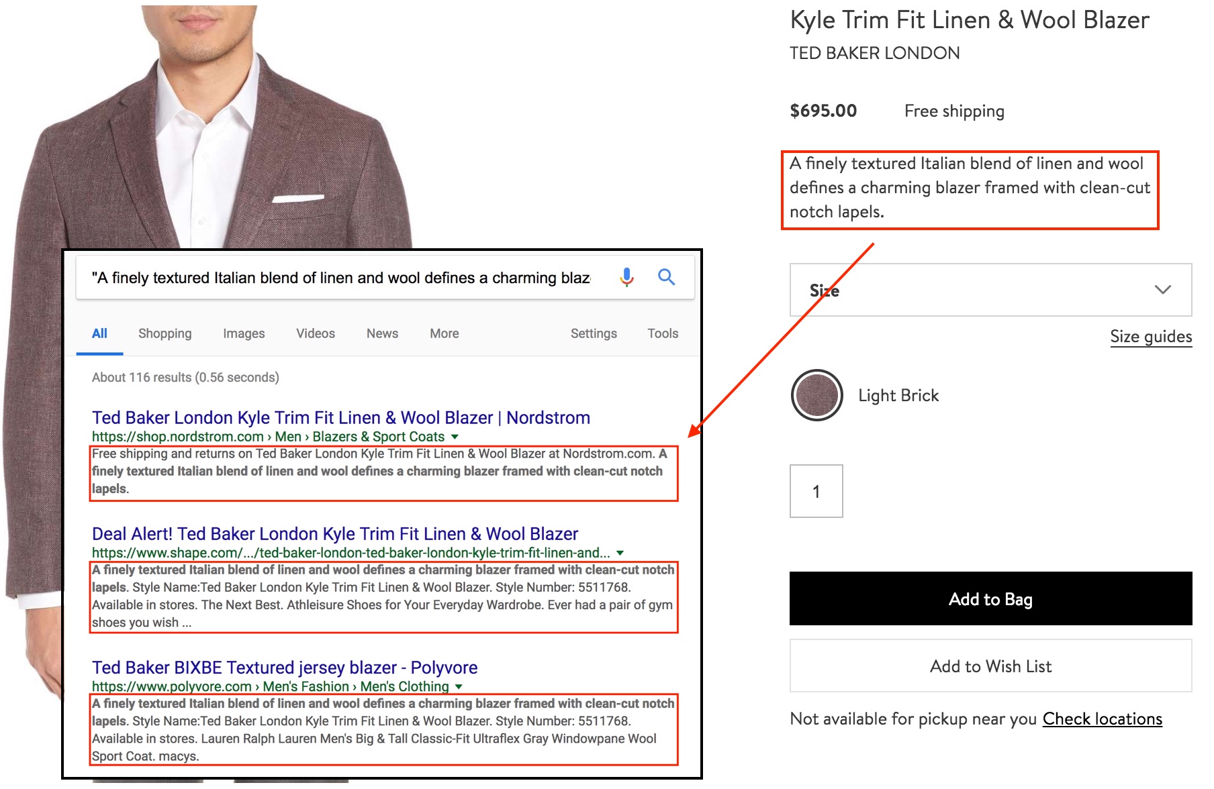Open the Deal Alert Ted Baker result
Screen dimensions: 1214x789
click(335, 533)
